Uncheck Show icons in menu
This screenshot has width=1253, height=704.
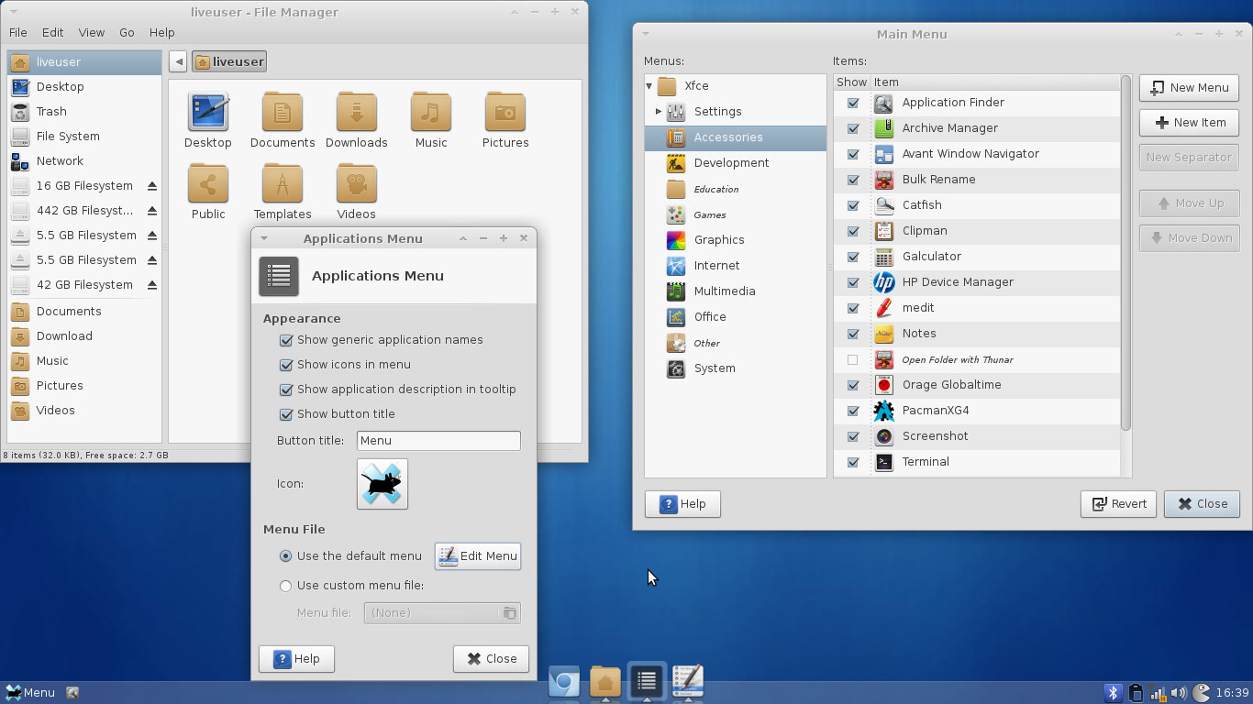pyautogui.click(x=286, y=365)
